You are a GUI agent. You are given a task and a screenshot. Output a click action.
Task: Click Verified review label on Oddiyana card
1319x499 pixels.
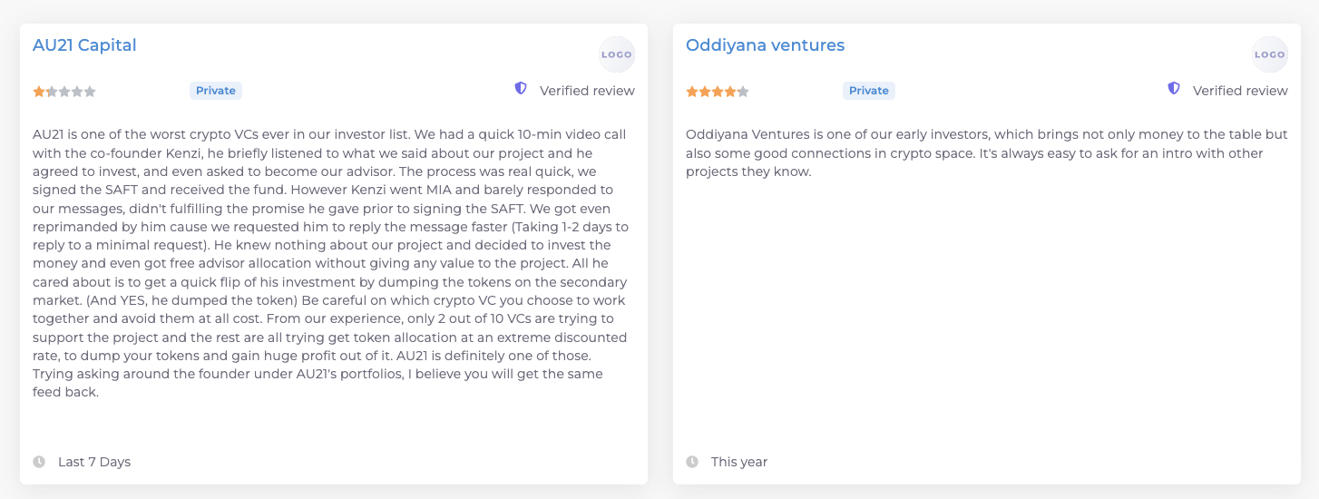click(x=1240, y=91)
